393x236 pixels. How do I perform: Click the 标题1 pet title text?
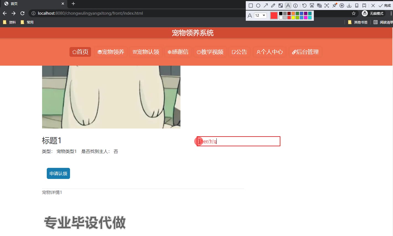point(51,140)
